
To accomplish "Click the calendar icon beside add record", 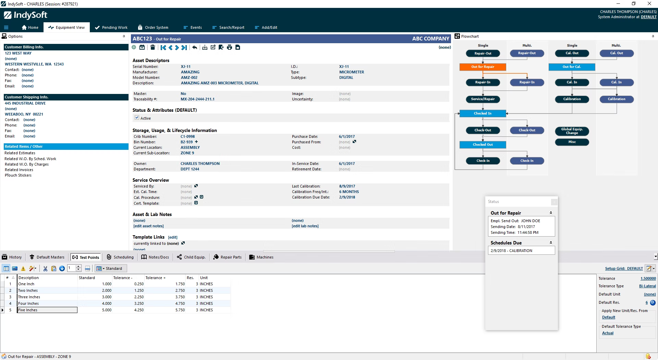I will (x=142, y=48).
